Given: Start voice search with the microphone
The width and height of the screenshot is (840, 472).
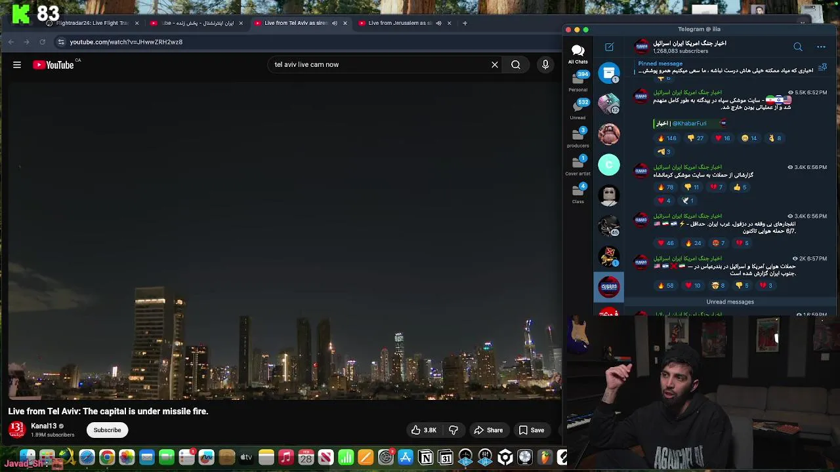Looking at the screenshot, I should pos(545,65).
